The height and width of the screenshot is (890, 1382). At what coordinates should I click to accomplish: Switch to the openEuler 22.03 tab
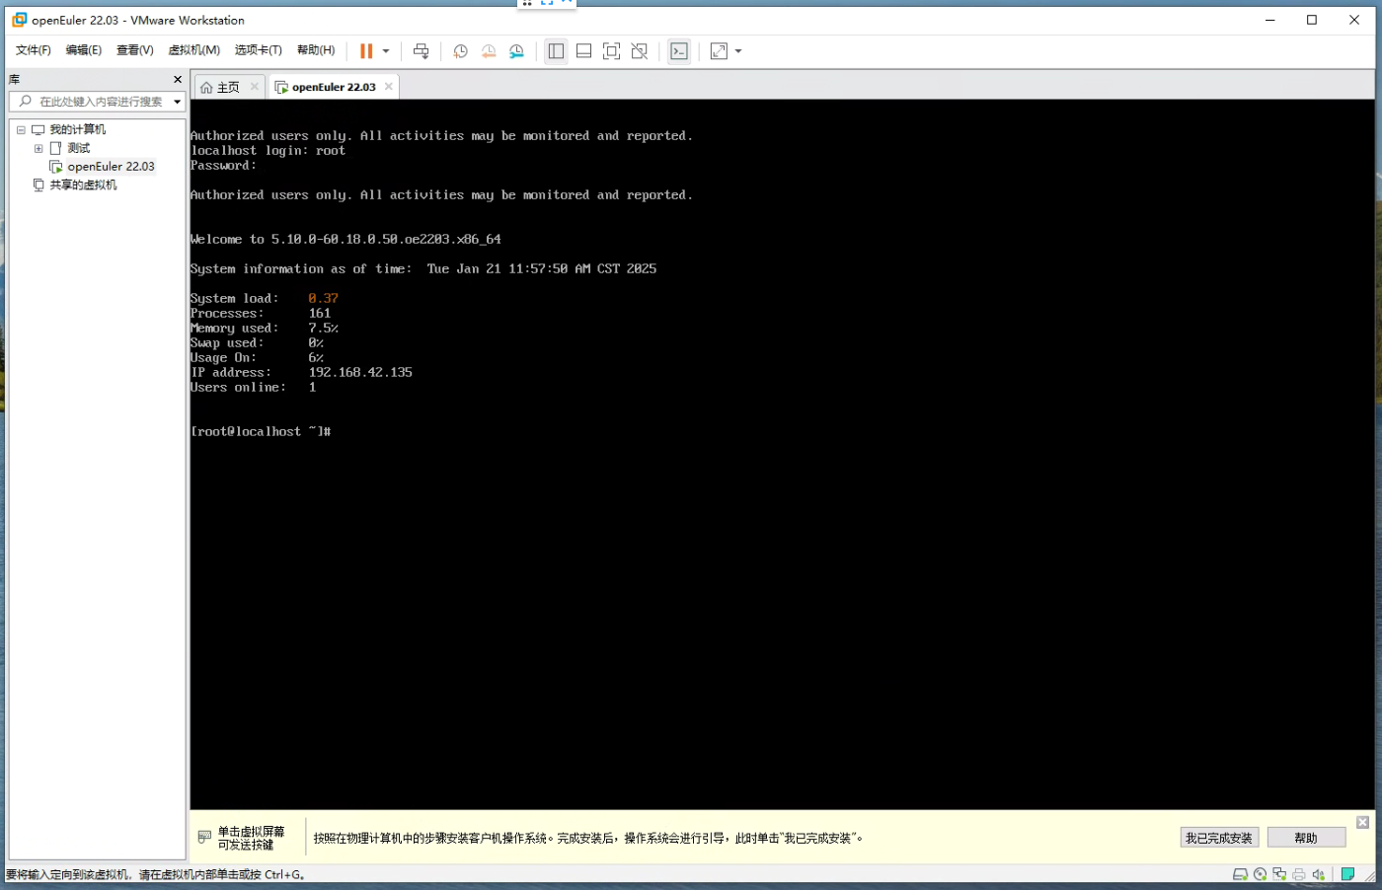(334, 87)
